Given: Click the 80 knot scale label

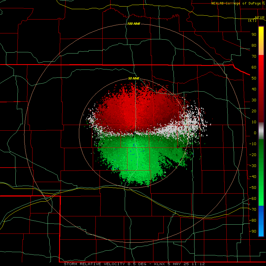Looking at the screenshot, I should (254, 46).
